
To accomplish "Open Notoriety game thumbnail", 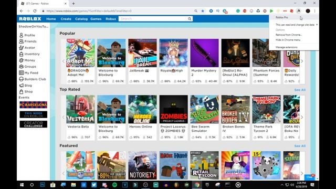I will point(142,165).
